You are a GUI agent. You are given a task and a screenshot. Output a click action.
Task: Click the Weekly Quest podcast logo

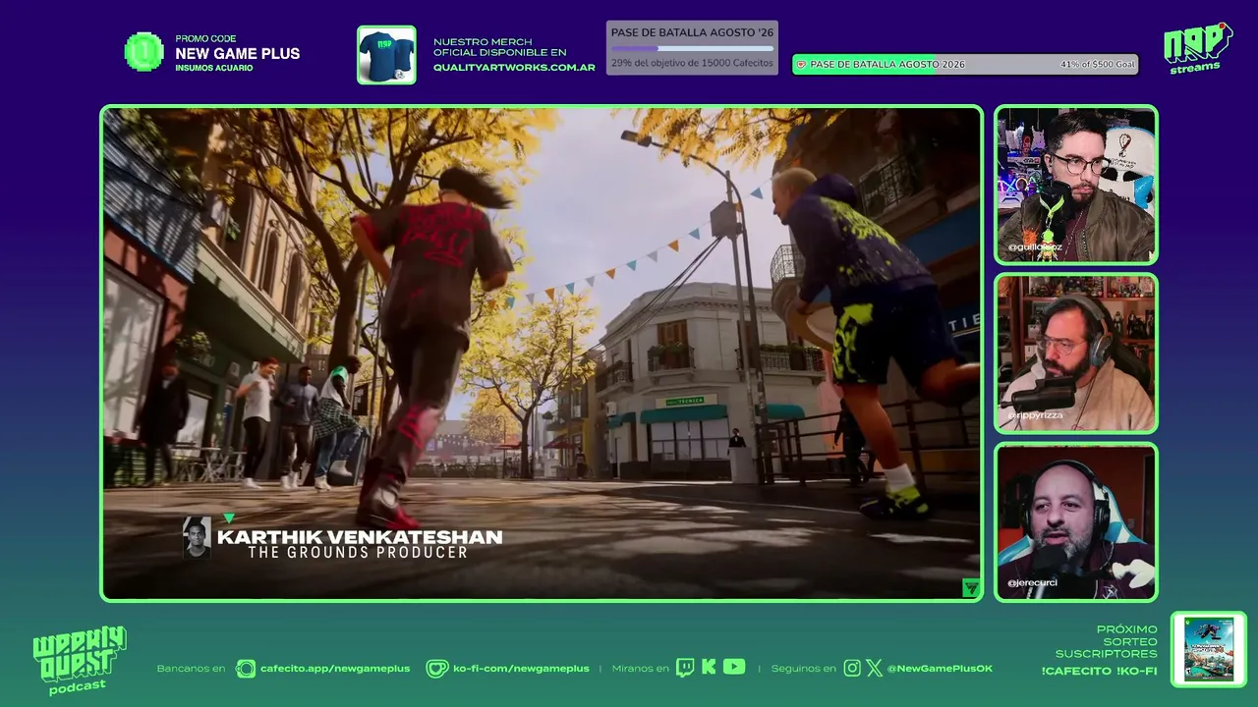[80, 661]
